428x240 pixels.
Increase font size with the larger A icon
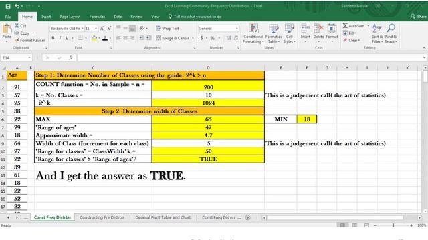(102, 28)
